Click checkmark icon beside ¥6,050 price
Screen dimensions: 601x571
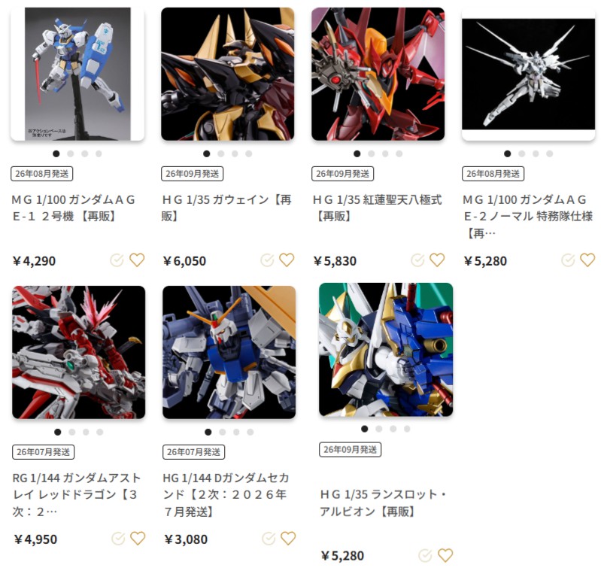coord(268,260)
